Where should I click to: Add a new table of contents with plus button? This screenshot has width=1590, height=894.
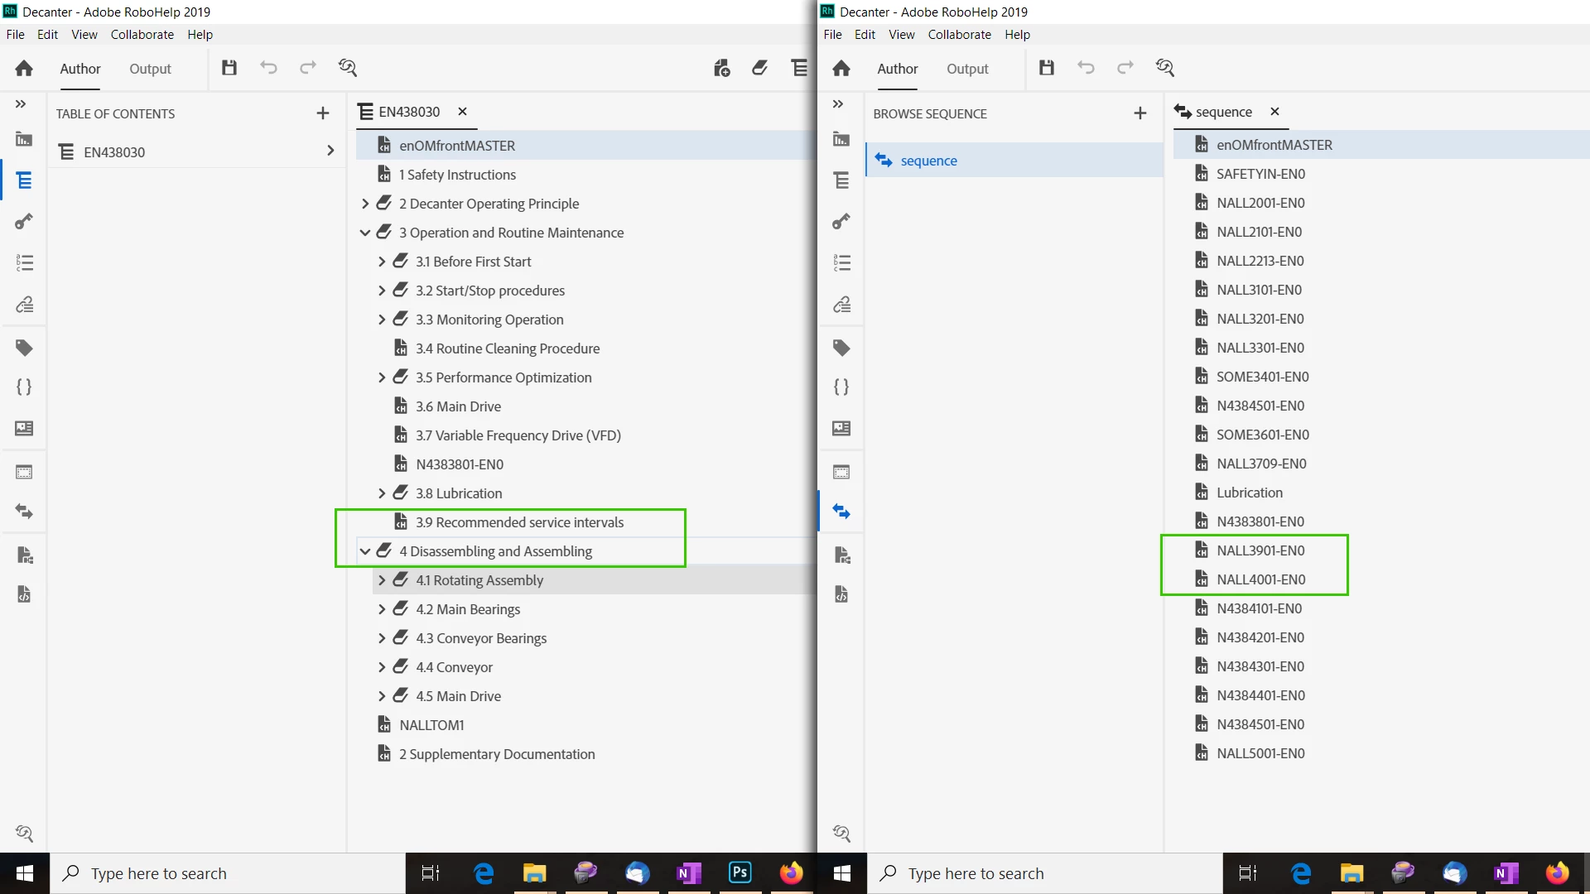pos(323,113)
